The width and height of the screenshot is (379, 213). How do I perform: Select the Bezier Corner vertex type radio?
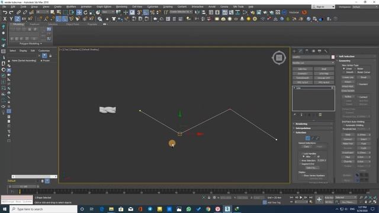point(355,72)
